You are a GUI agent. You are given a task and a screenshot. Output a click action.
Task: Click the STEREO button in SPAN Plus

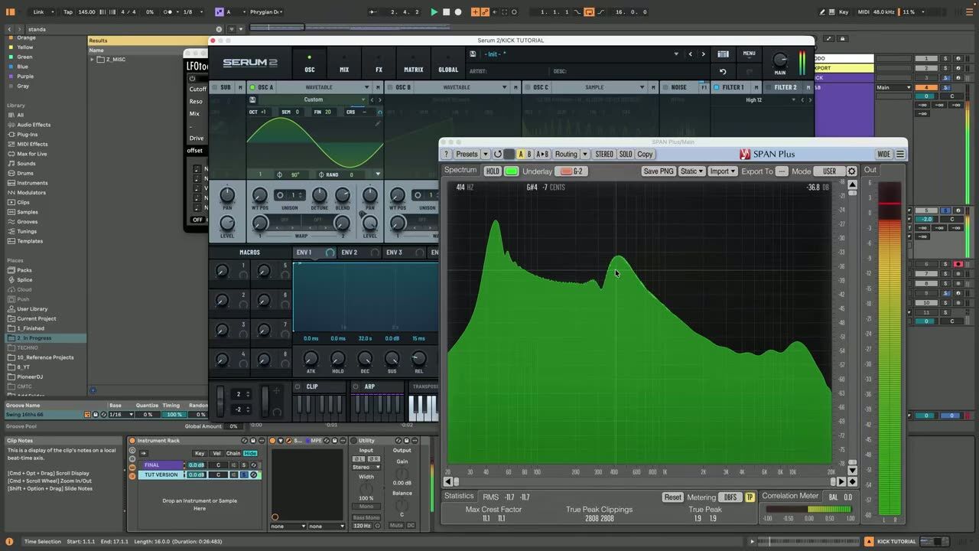[x=604, y=154]
